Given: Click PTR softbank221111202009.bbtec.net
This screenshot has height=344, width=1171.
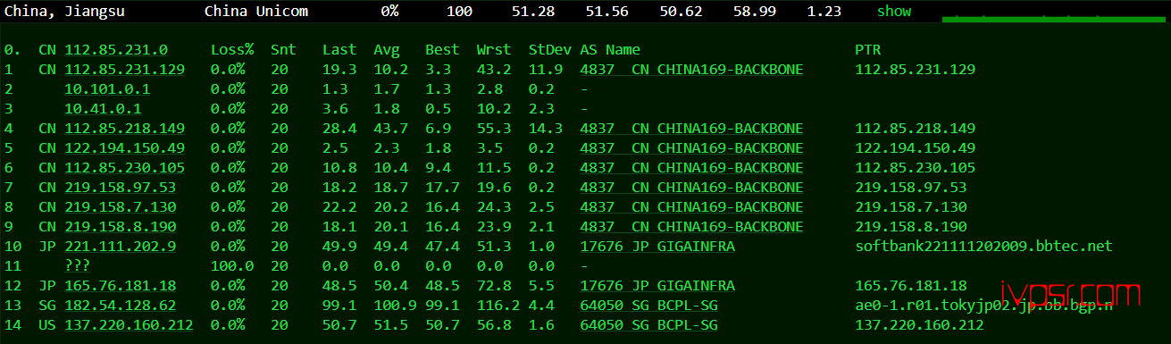Looking at the screenshot, I should (983, 247).
